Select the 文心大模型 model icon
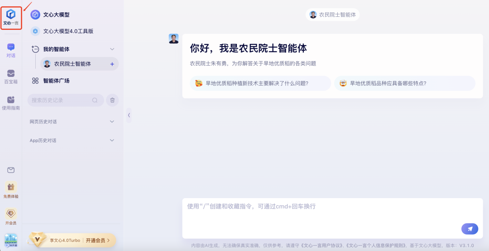The image size is (489, 251). [x=35, y=14]
